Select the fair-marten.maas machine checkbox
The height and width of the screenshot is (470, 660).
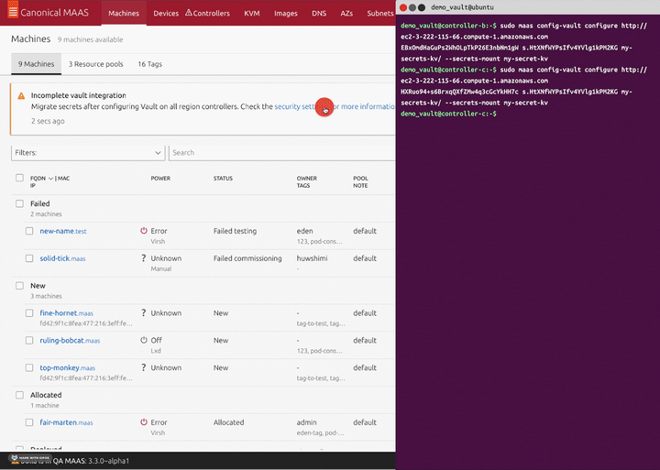(x=29, y=422)
